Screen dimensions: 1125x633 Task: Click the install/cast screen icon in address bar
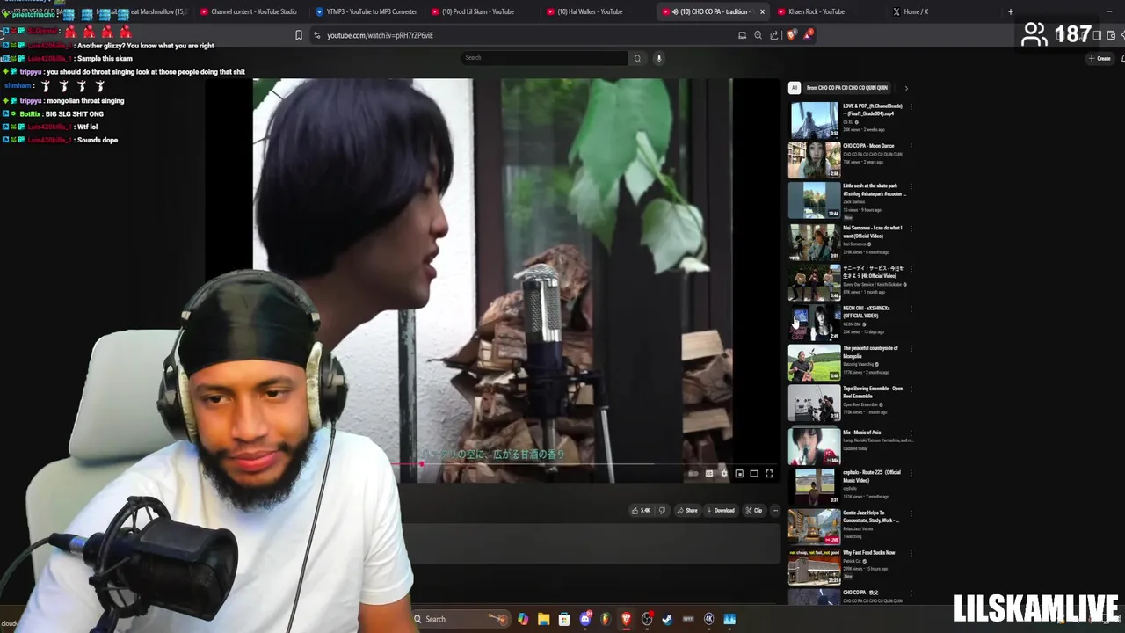743,35
